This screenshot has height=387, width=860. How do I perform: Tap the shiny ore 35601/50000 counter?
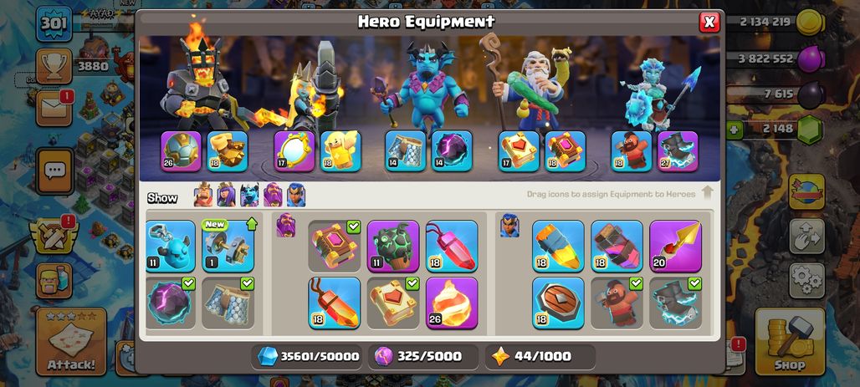point(308,356)
